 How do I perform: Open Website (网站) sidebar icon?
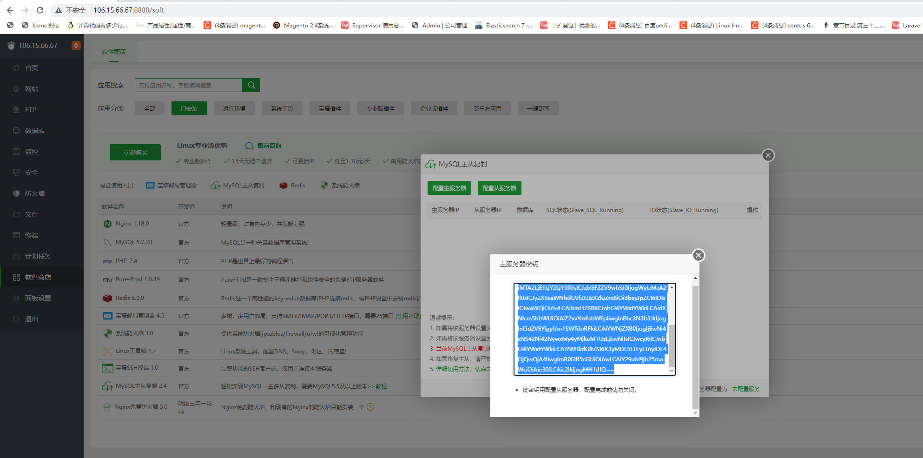click(16, 89)
